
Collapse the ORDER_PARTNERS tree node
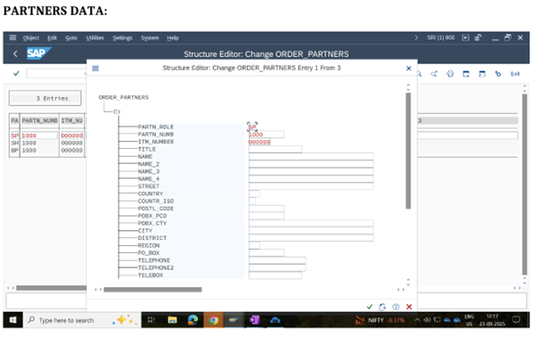click(117, 111)
